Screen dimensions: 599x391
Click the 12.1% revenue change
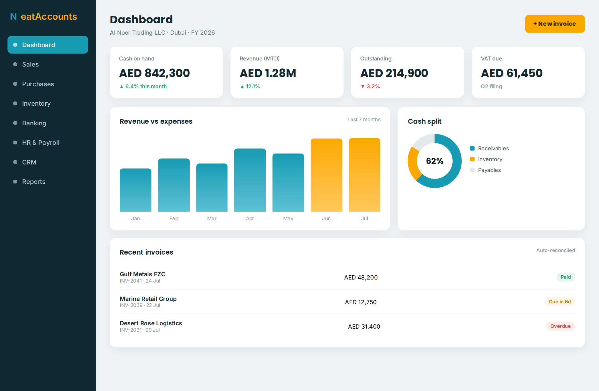tap(250, 87)
